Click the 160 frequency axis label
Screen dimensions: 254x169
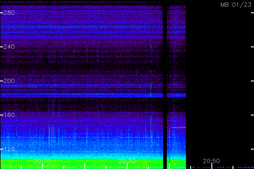pyautogui.click(x=9, y=115)
